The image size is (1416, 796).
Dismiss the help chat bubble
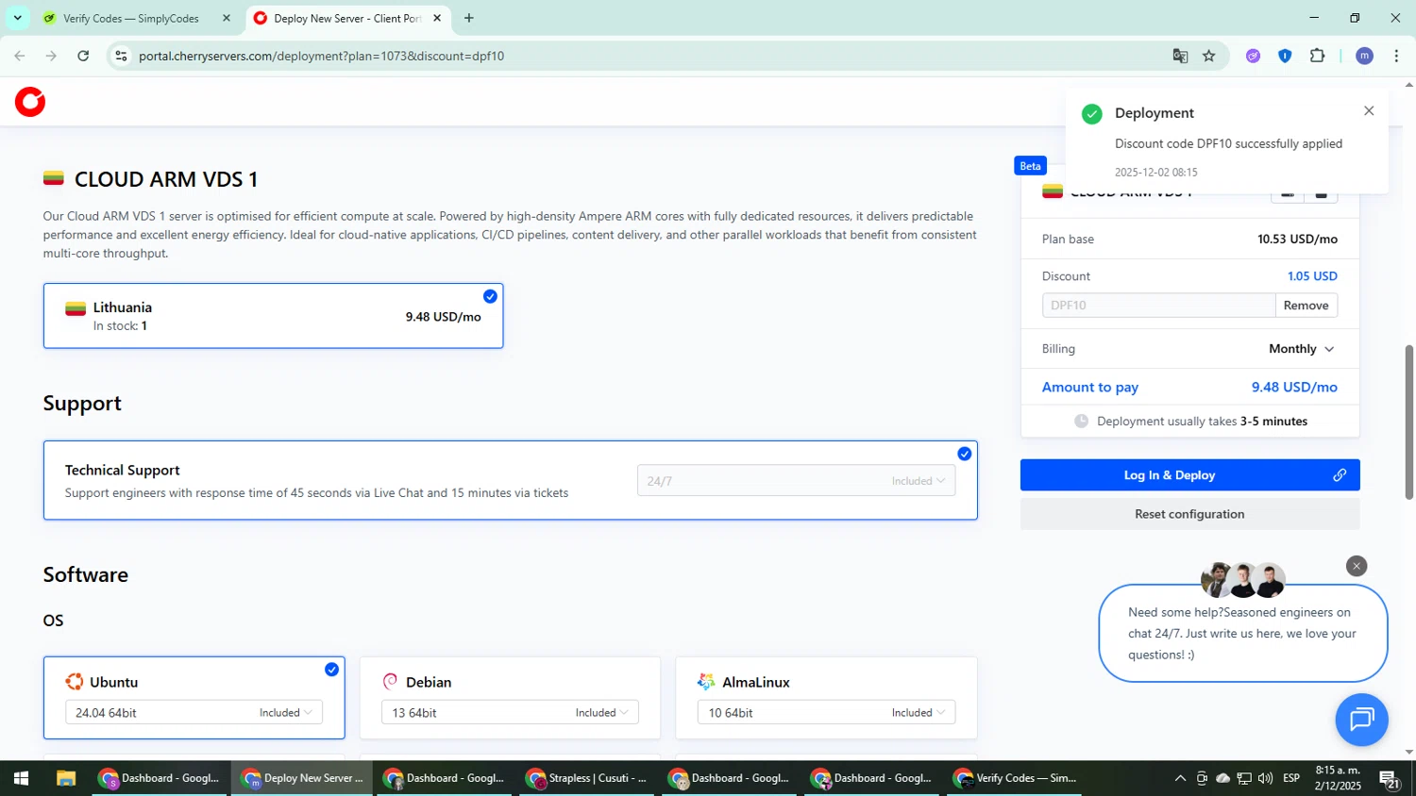click(x=1357, y=566)
